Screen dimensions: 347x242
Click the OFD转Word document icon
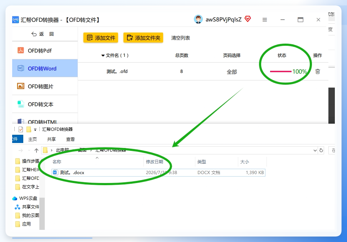click(x=21, y=68)
